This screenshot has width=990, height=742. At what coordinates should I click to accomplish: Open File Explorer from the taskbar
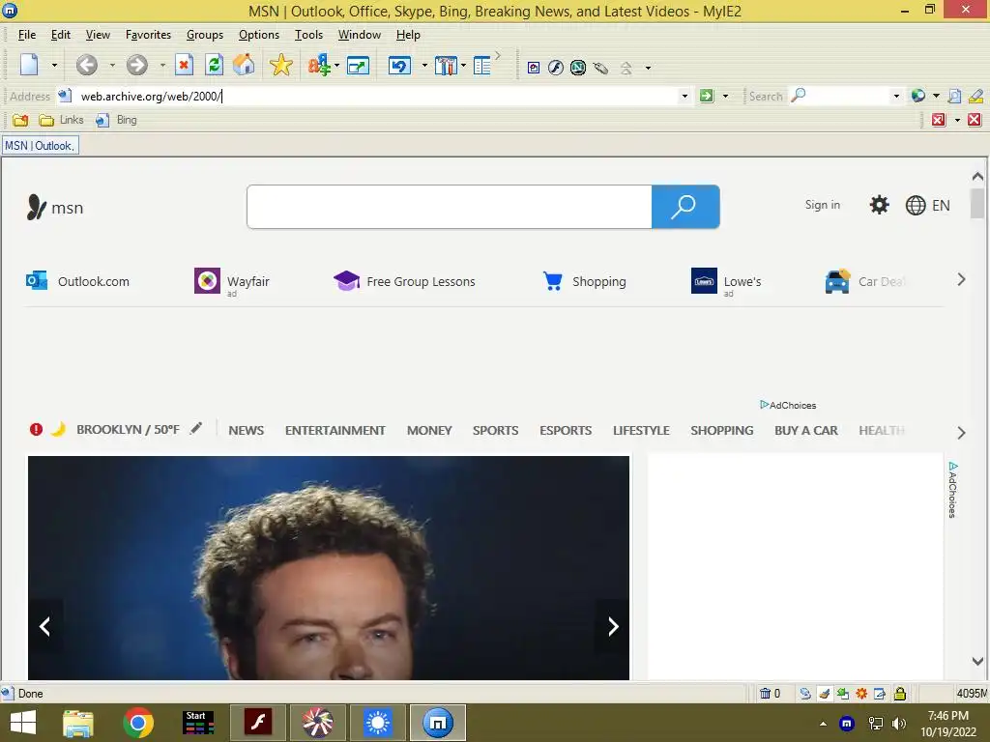pos(78,723)
